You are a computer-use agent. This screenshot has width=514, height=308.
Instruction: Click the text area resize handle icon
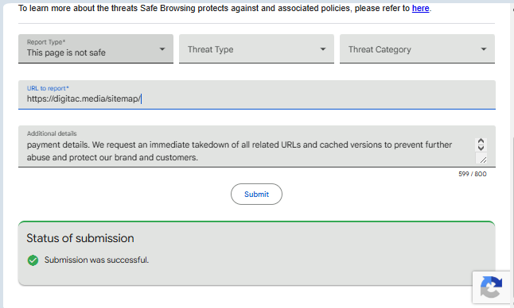click(482, 160)
